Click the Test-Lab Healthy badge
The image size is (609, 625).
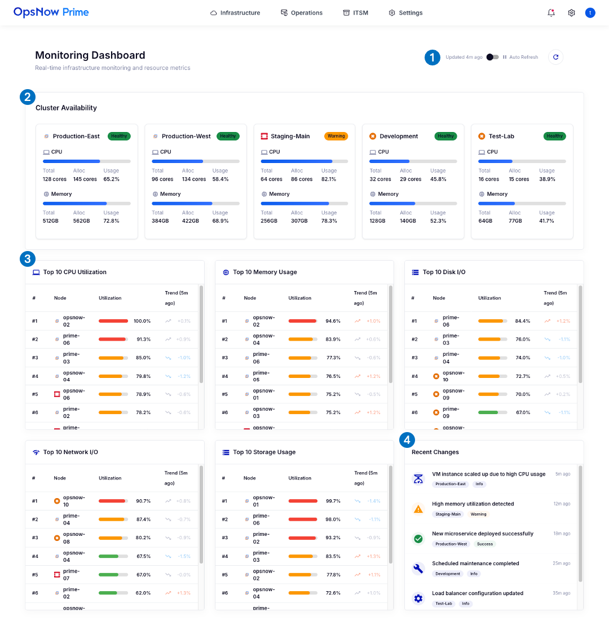tap(554, 137)
